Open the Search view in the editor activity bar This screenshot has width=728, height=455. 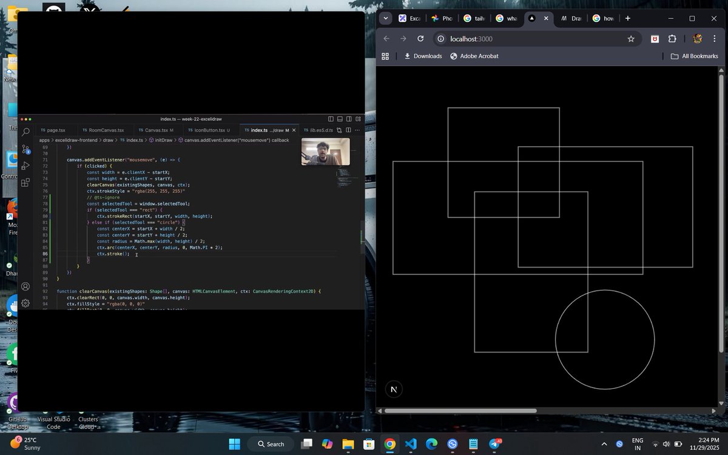point(25,132)
